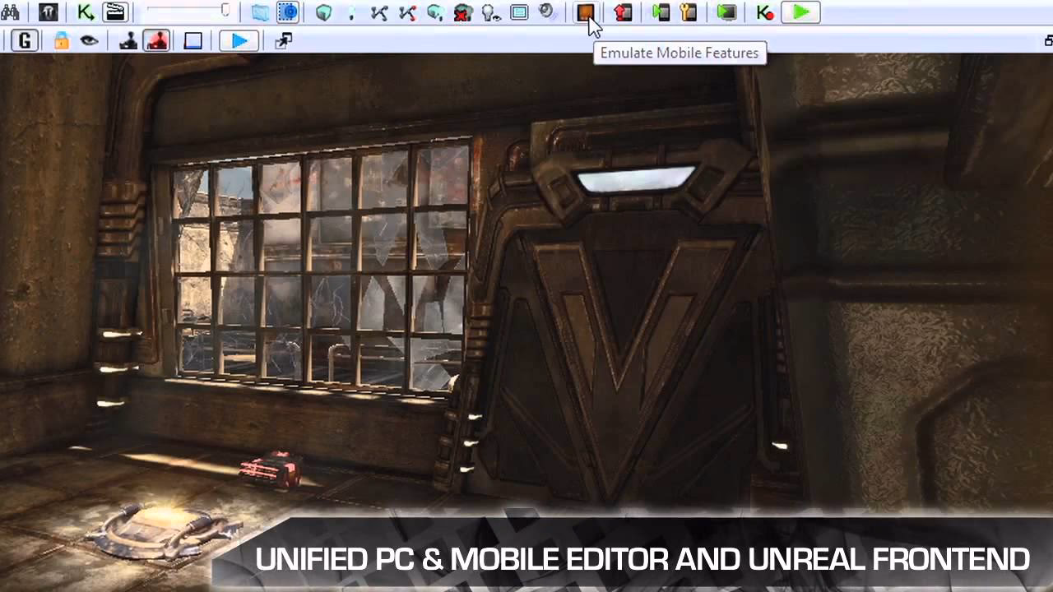The image size is (1053, 592).
Task: Click the slider handle in the top toolbar
Action: point(225,11)
